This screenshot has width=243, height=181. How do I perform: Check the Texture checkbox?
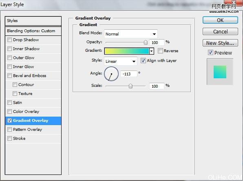click(15, 94)
